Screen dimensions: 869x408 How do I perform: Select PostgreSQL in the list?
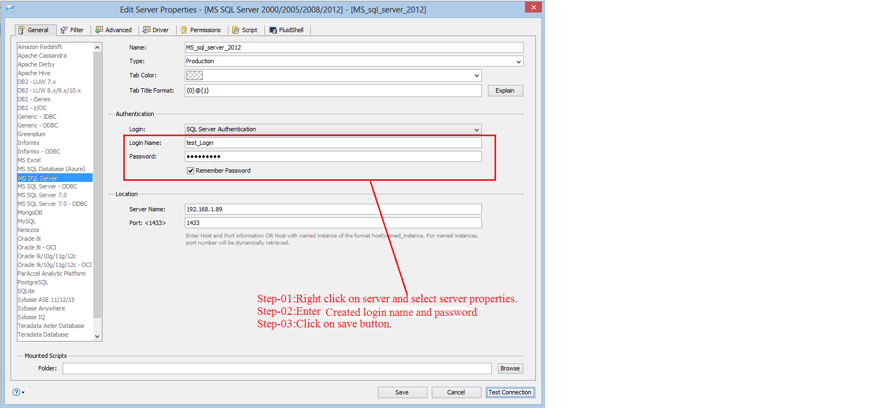(x=33, y=282)
